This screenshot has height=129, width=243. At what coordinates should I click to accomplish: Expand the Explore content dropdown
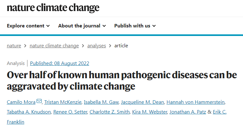click(28, 26)
